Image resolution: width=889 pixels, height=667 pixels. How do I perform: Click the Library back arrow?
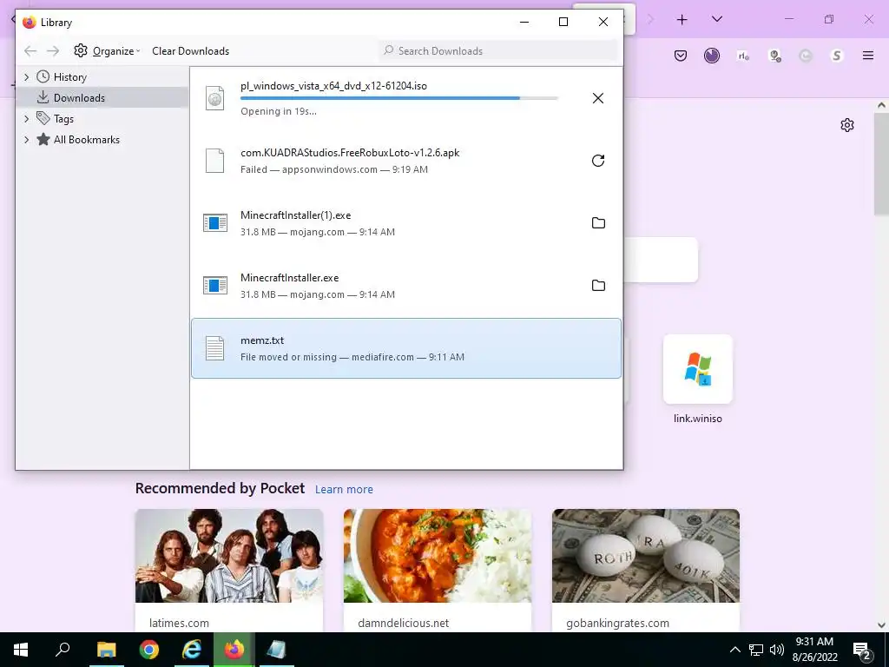click(30, 51)
